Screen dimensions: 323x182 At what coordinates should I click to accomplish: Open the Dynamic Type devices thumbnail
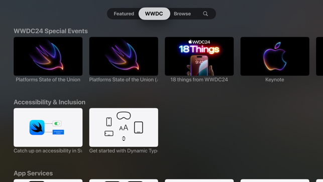124,127
